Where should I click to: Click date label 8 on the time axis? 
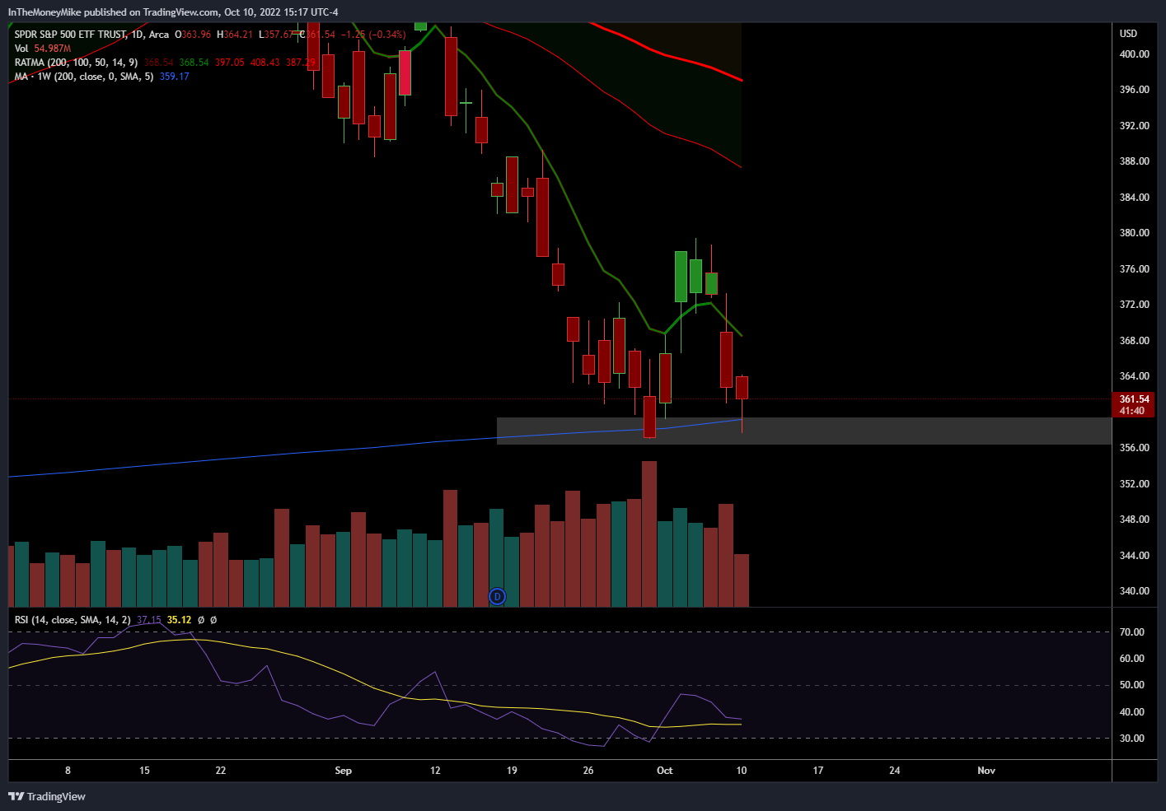click(x=68, y=771)
